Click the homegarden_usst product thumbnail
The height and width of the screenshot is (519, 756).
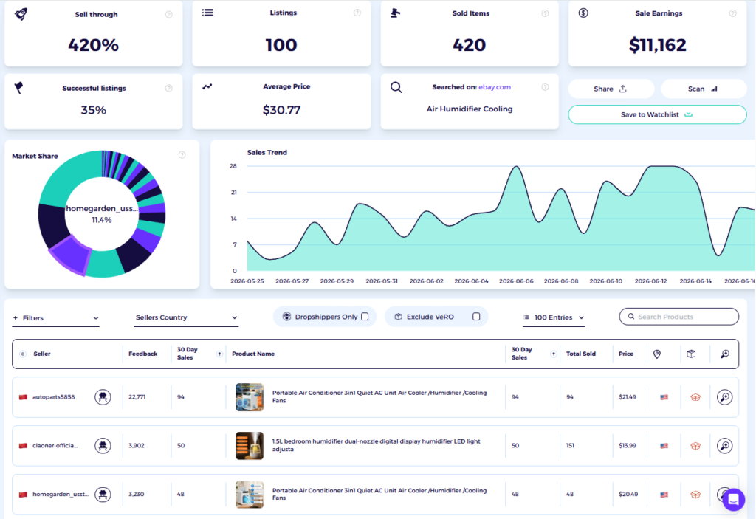pyautogui.click(x=250, y=495)
